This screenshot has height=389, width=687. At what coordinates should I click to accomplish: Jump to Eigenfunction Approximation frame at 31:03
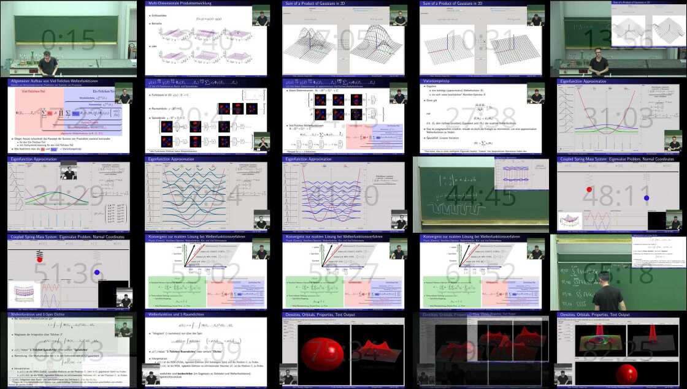pyautogui.click(x=618, y=116)
